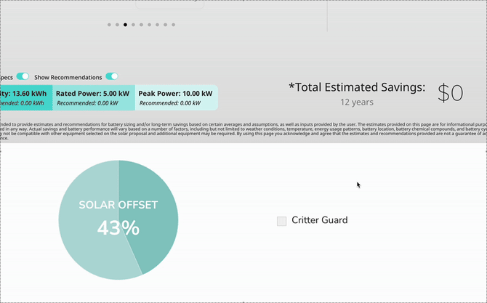Jump to the eighth carousel dot

coord(165,25)
